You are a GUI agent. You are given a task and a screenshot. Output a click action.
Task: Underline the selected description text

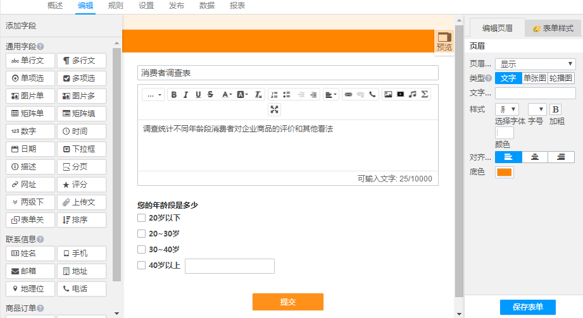point(198,94)
